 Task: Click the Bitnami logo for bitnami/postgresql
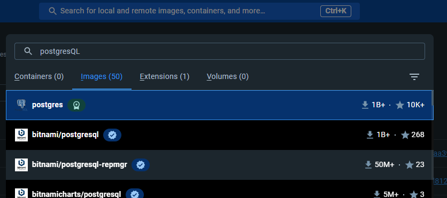[x=21, y=135]
